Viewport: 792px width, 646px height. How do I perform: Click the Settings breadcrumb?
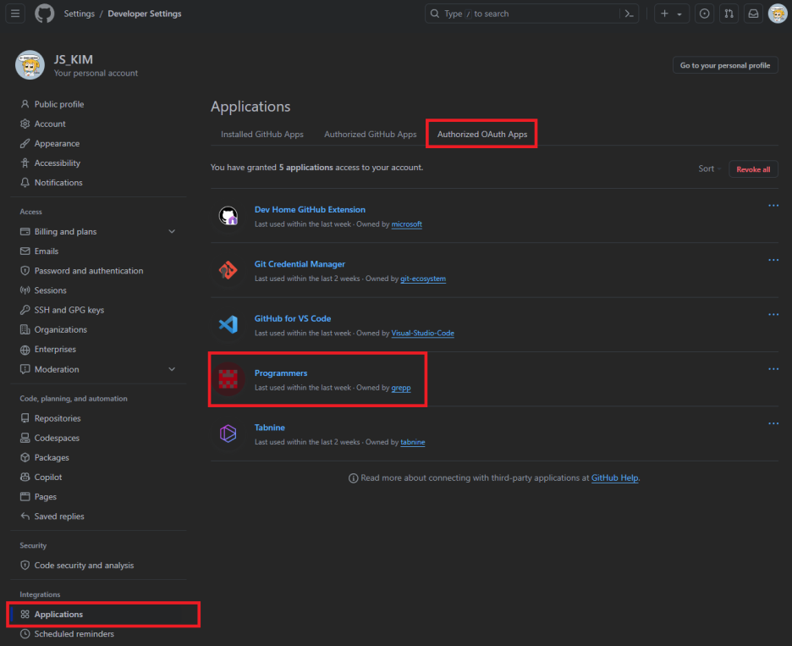80,14
